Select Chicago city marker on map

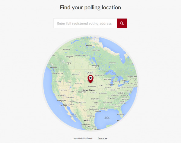[111, 84]
